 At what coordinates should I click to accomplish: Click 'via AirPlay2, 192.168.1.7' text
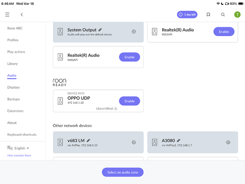177,145
